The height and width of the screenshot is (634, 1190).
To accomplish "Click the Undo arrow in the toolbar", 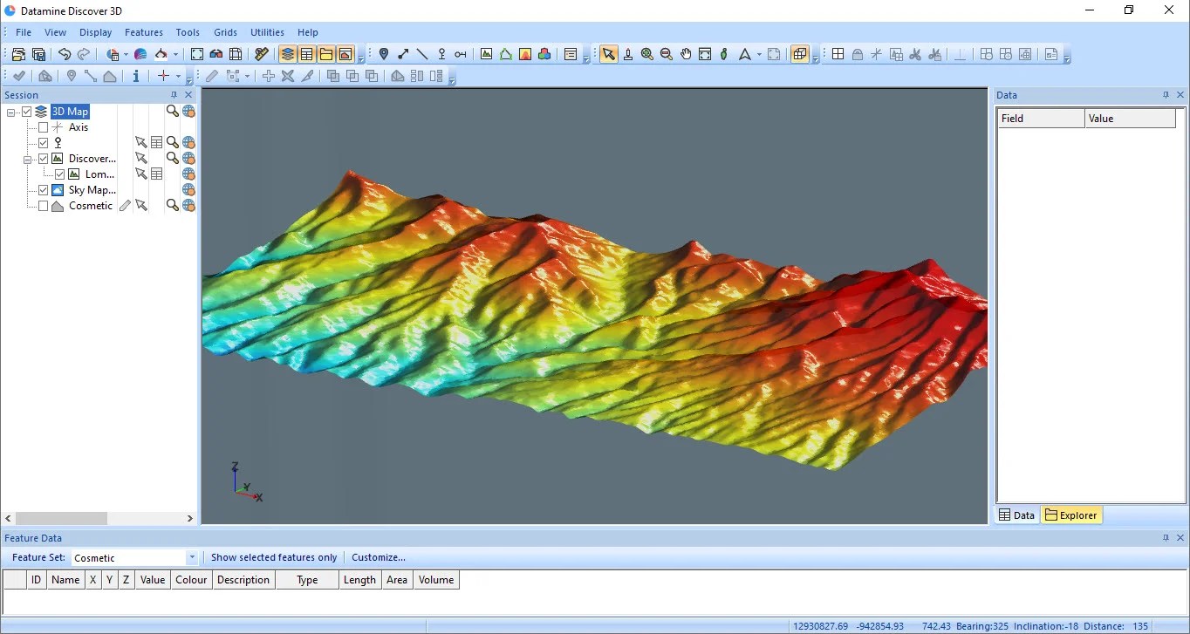I will (65, 54).
